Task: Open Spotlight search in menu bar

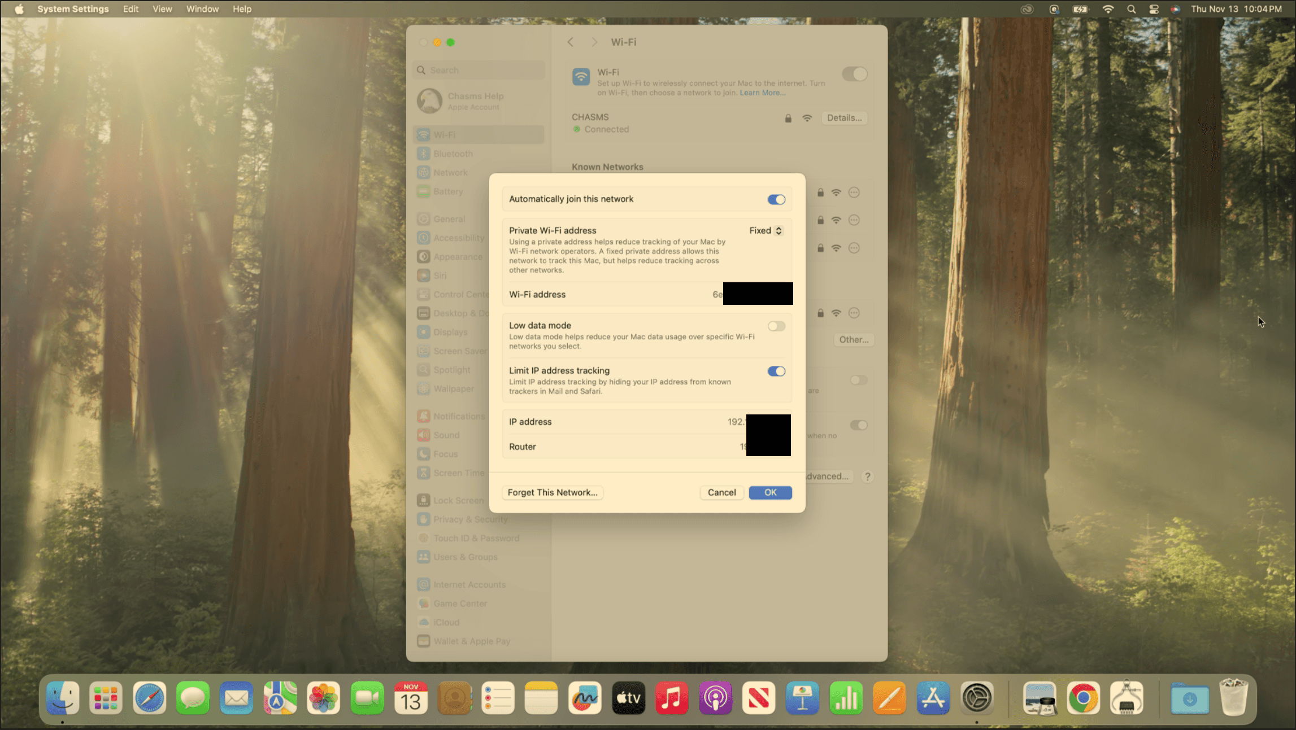Action: click(1131, 9)
